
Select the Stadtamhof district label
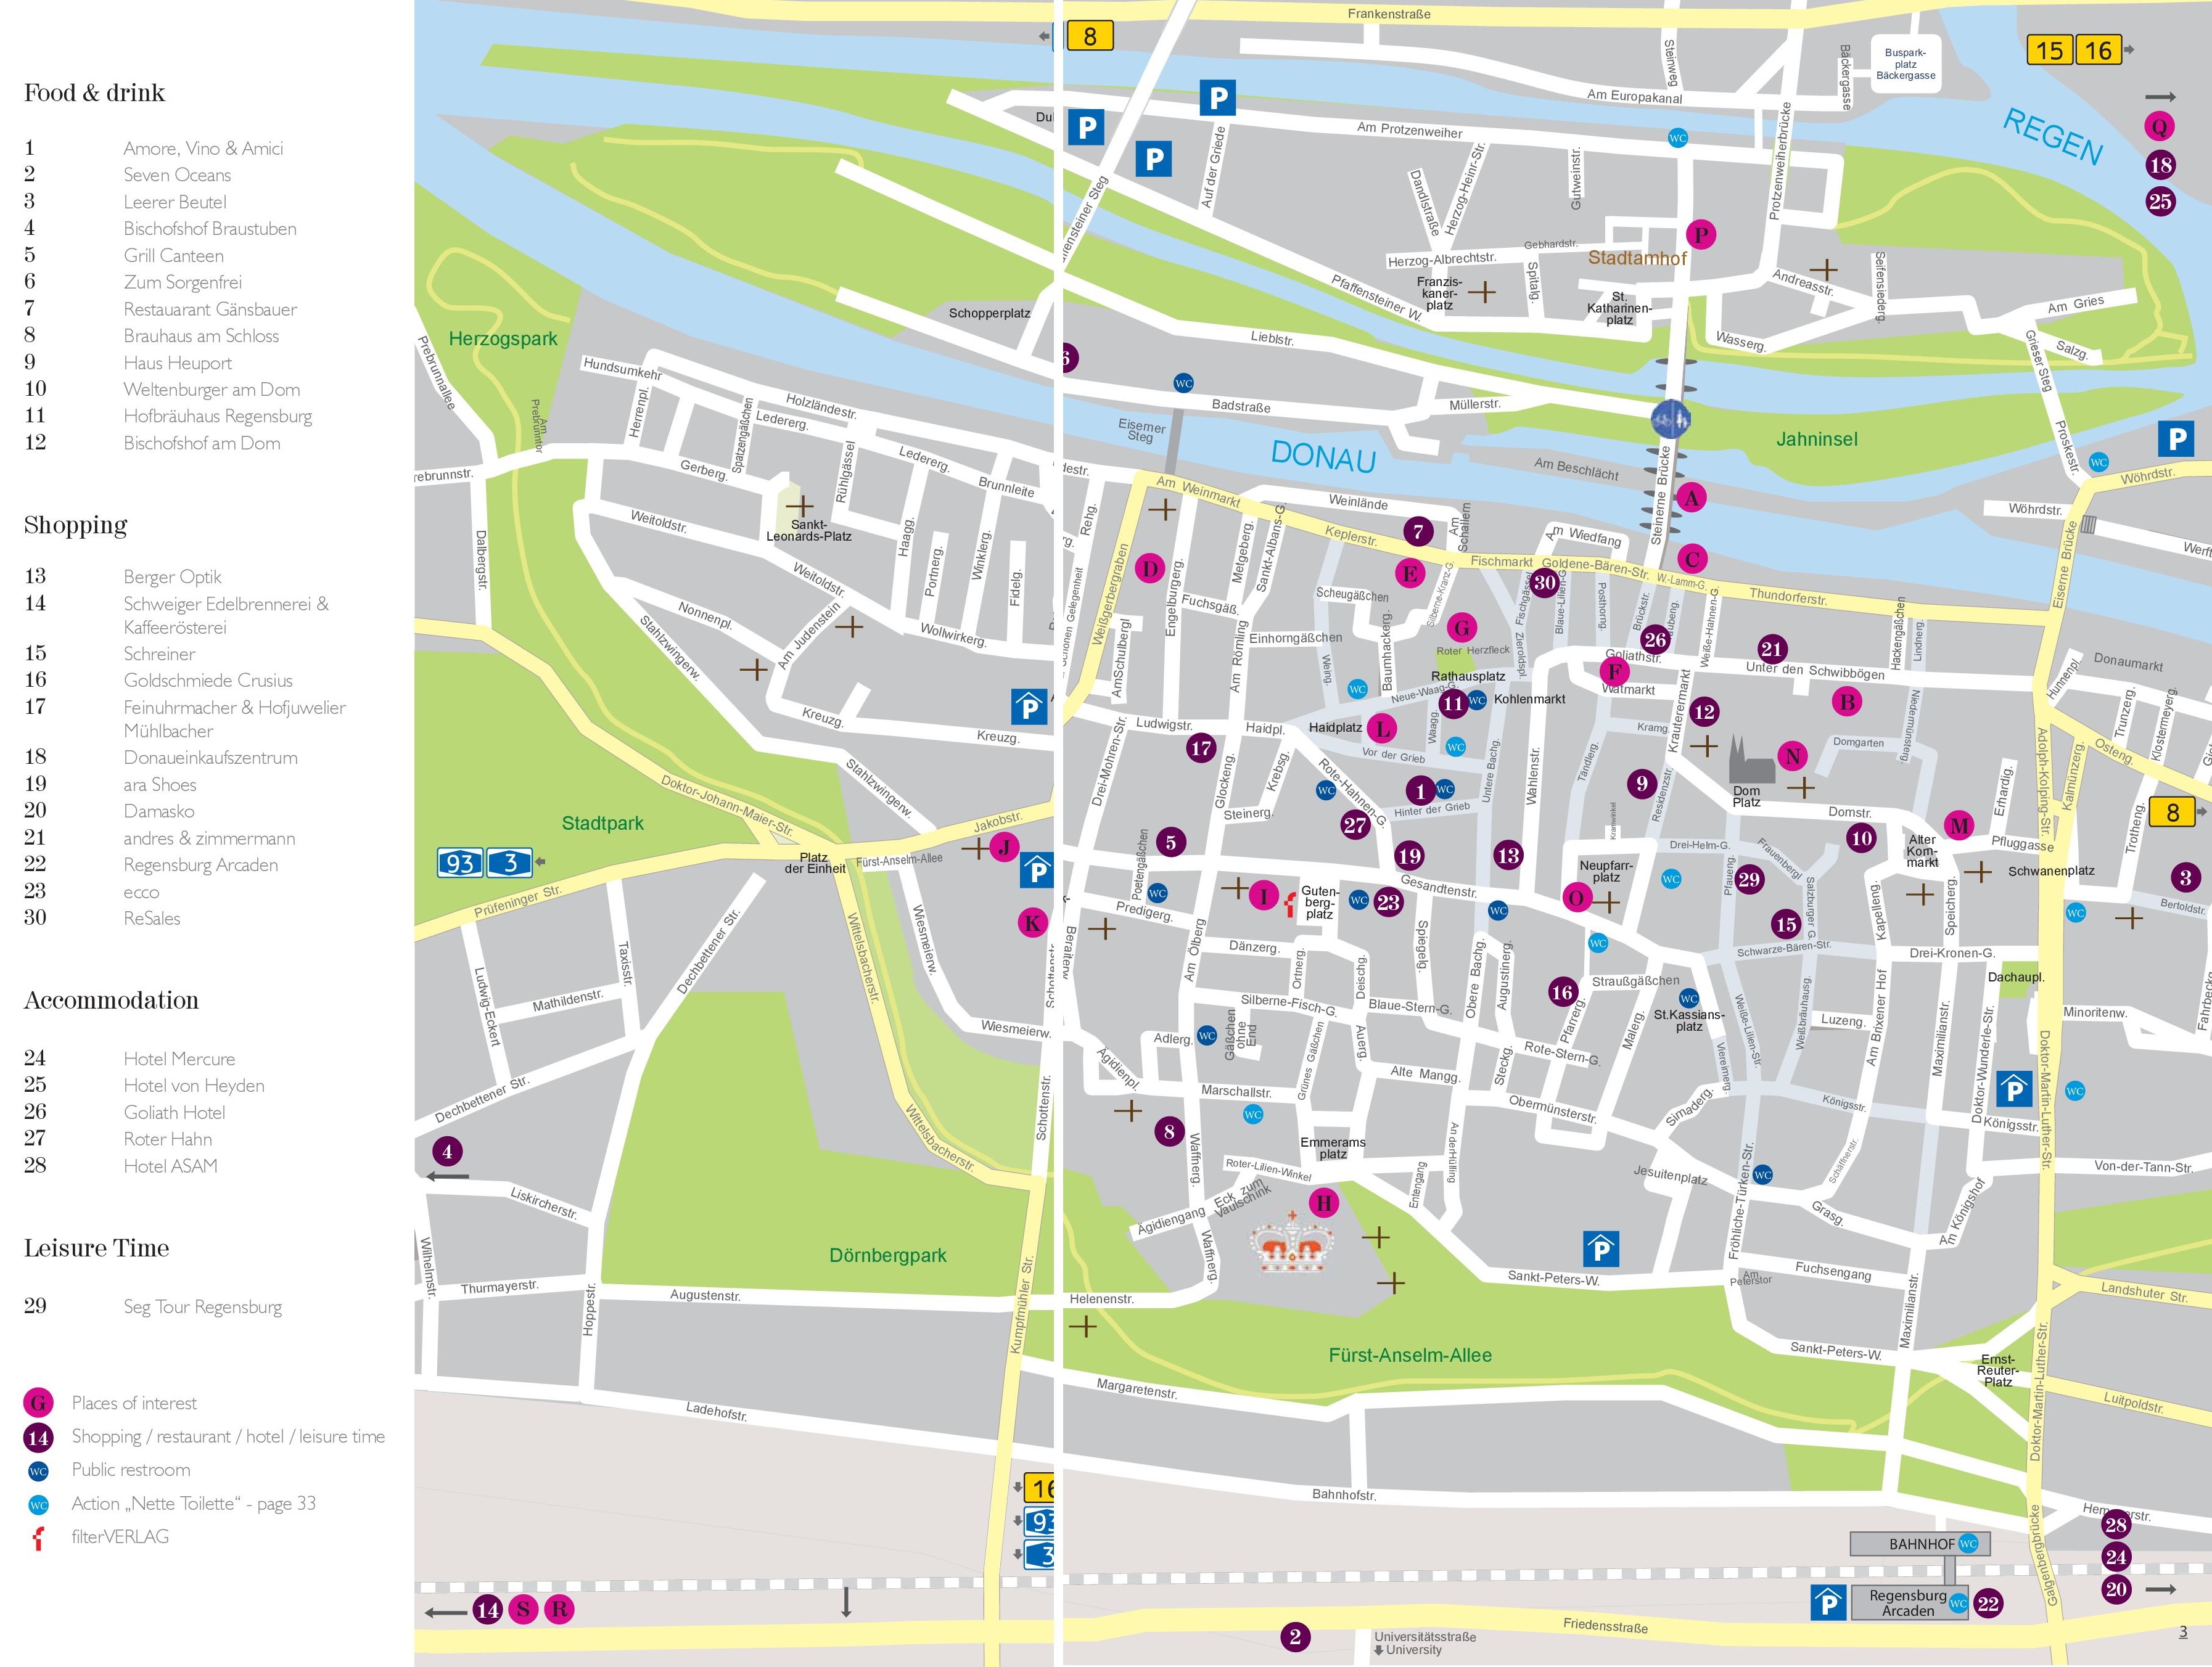pyautogui.click(x=1637, y=258)
